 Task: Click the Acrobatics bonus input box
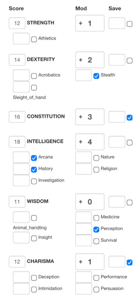point(21,75)
